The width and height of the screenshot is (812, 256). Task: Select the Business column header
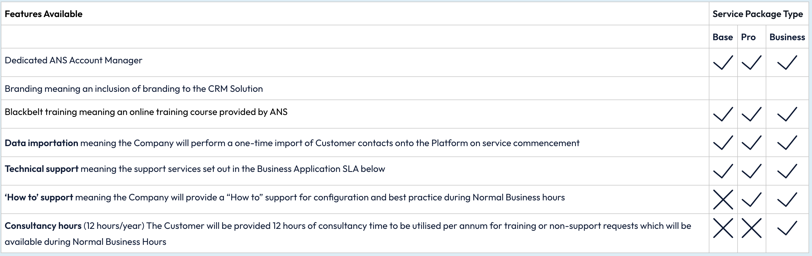(x=787, y=37)
